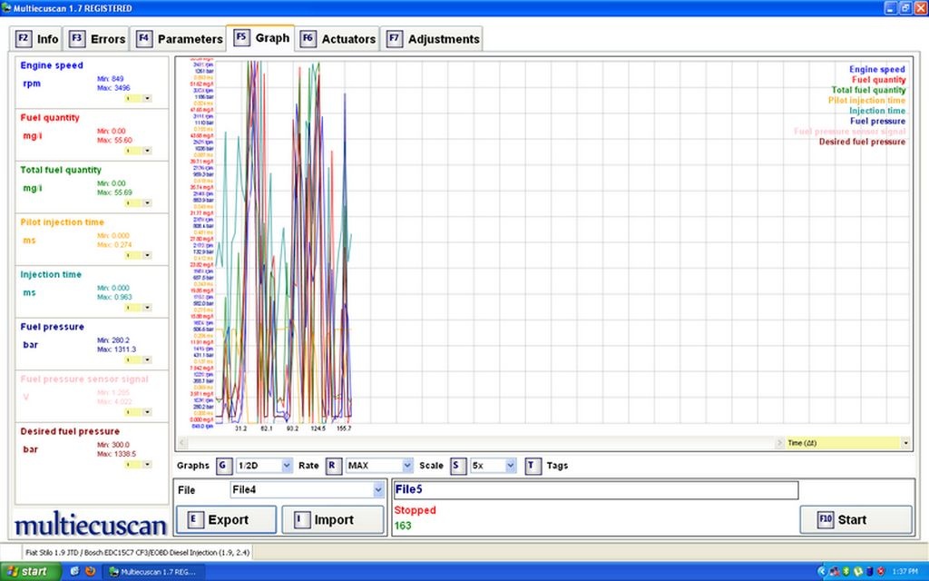Open Engine speed options dropdown
The height and width of the screenshot is (581, 929).
[147, 98]
